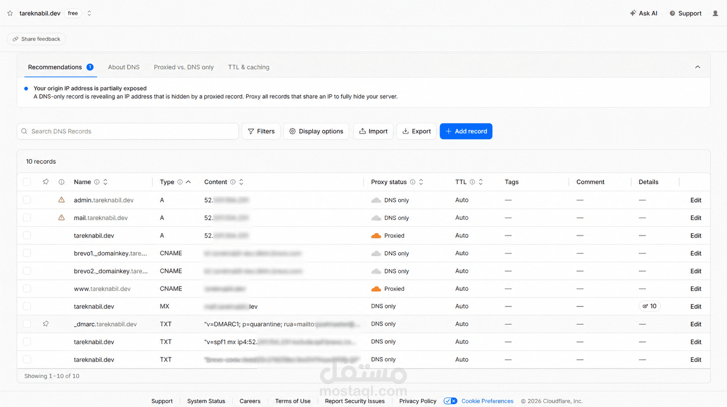The height and width of the screenshot is (407, 727).
Task: Click Add record button
Action: click(466, 131)
